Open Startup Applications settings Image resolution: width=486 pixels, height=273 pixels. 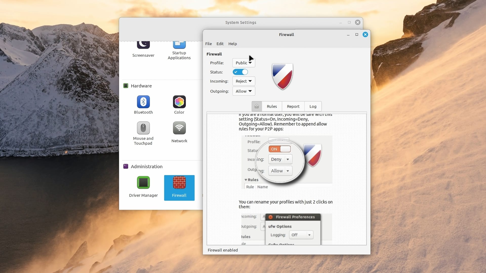tap(179, 45)
